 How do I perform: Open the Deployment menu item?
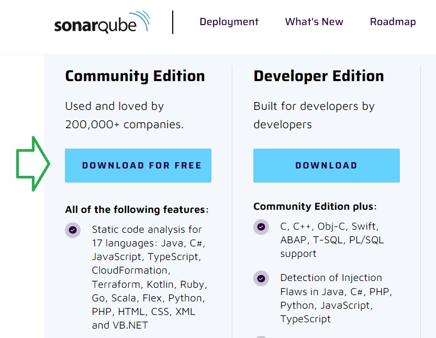tap(229, 21)
